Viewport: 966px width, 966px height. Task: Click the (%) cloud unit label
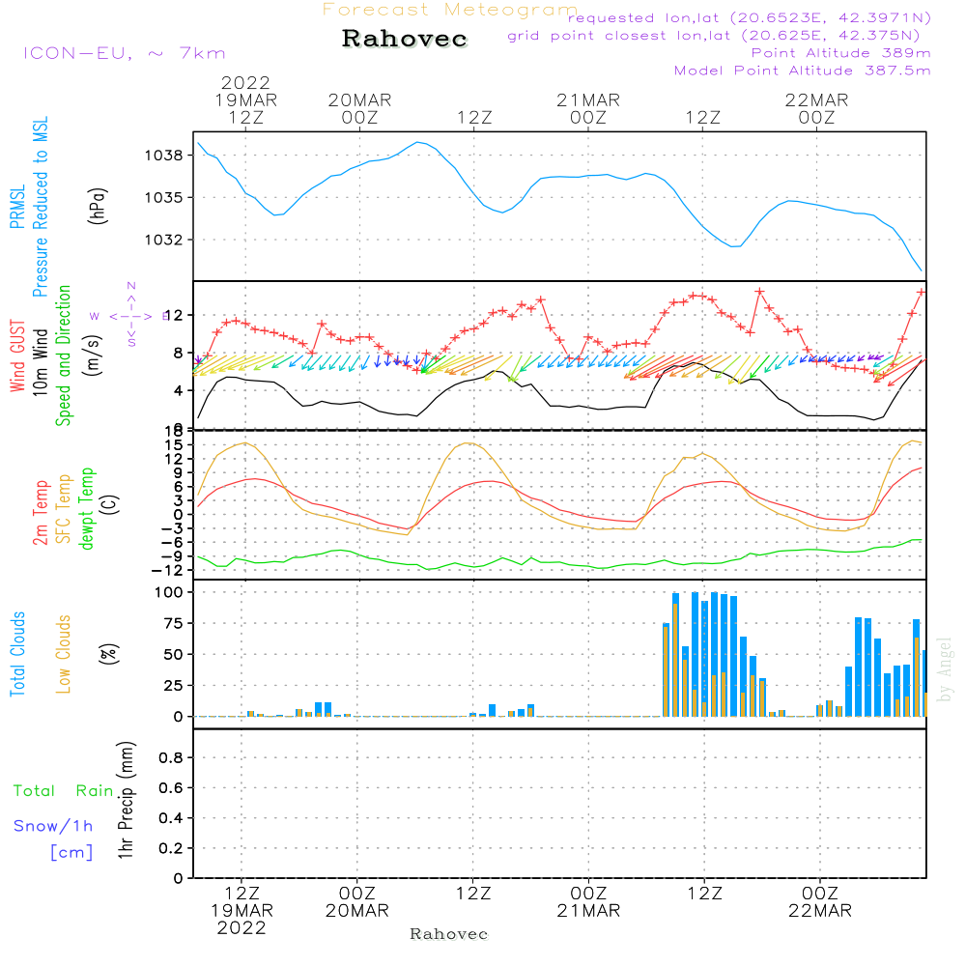point(108,654)
